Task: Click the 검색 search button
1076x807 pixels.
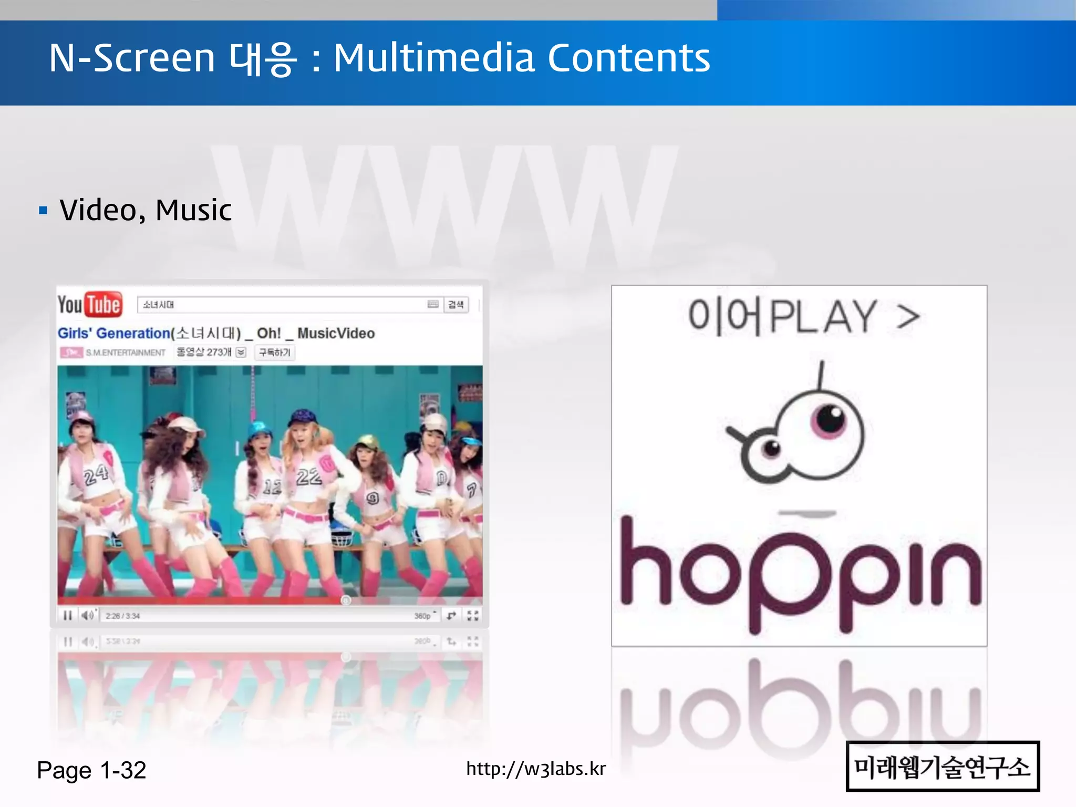Action: pyautogui.click(x=456, y=305)
